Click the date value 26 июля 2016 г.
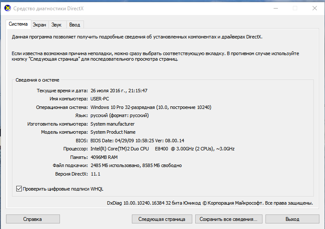325x229 pixels. [108, 91]
